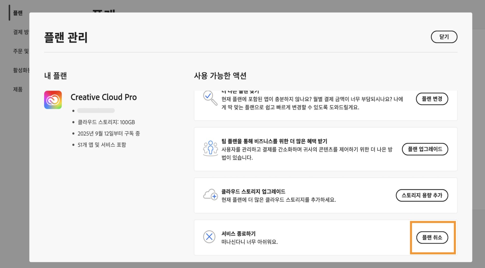485x268 pixels.
Task: Click the 플랜 관리 dialog title
Action: (x=66, y=37)
